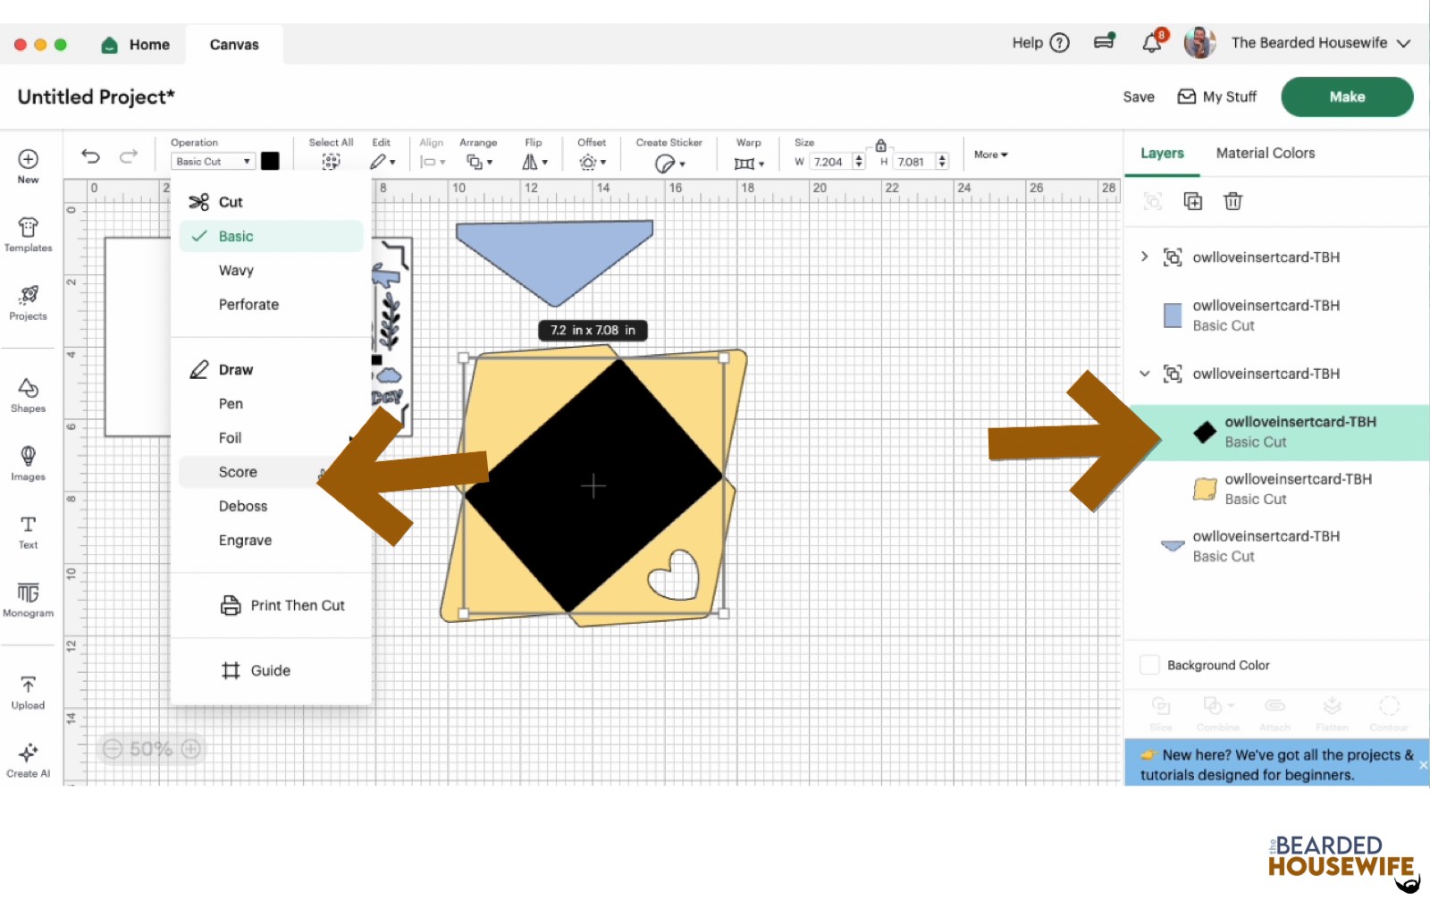Delete layer using trash icon
The height and width of the screenshot is (909, 1430).
tap(1232, 201)
